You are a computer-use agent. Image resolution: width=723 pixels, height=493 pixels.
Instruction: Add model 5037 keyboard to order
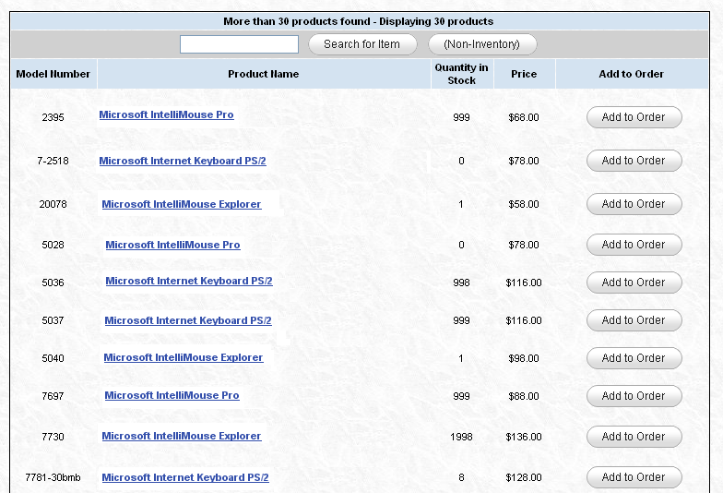pos(634,320)
